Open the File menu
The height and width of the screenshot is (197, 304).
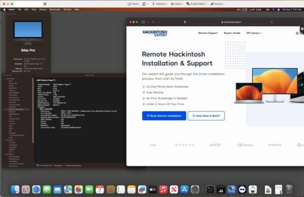[x=20, y=10]
